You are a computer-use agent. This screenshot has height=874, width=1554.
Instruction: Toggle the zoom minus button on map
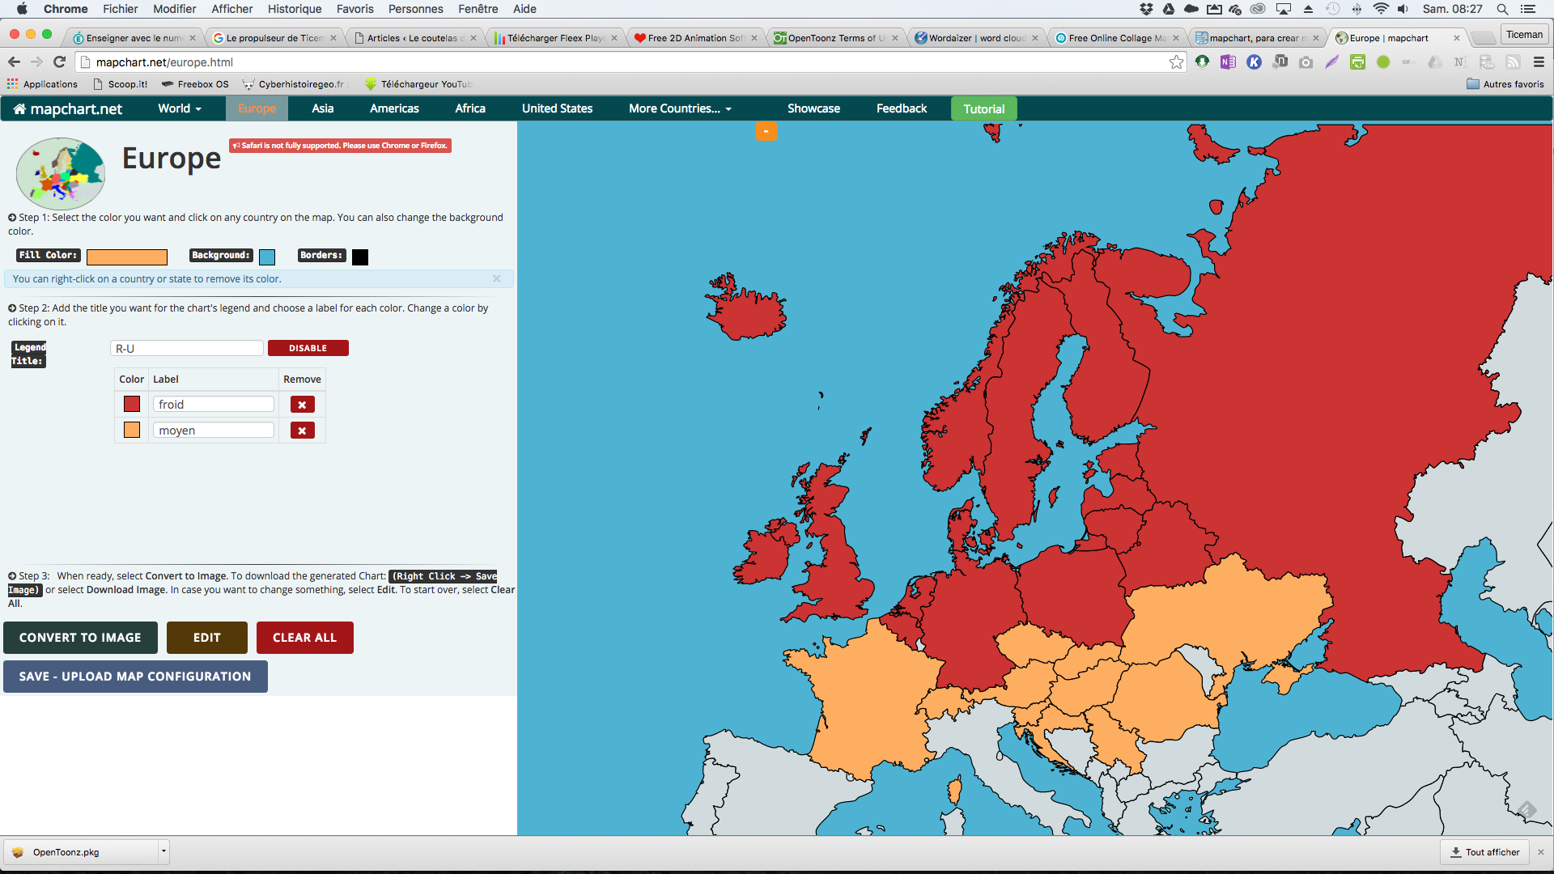coord(766,131)
